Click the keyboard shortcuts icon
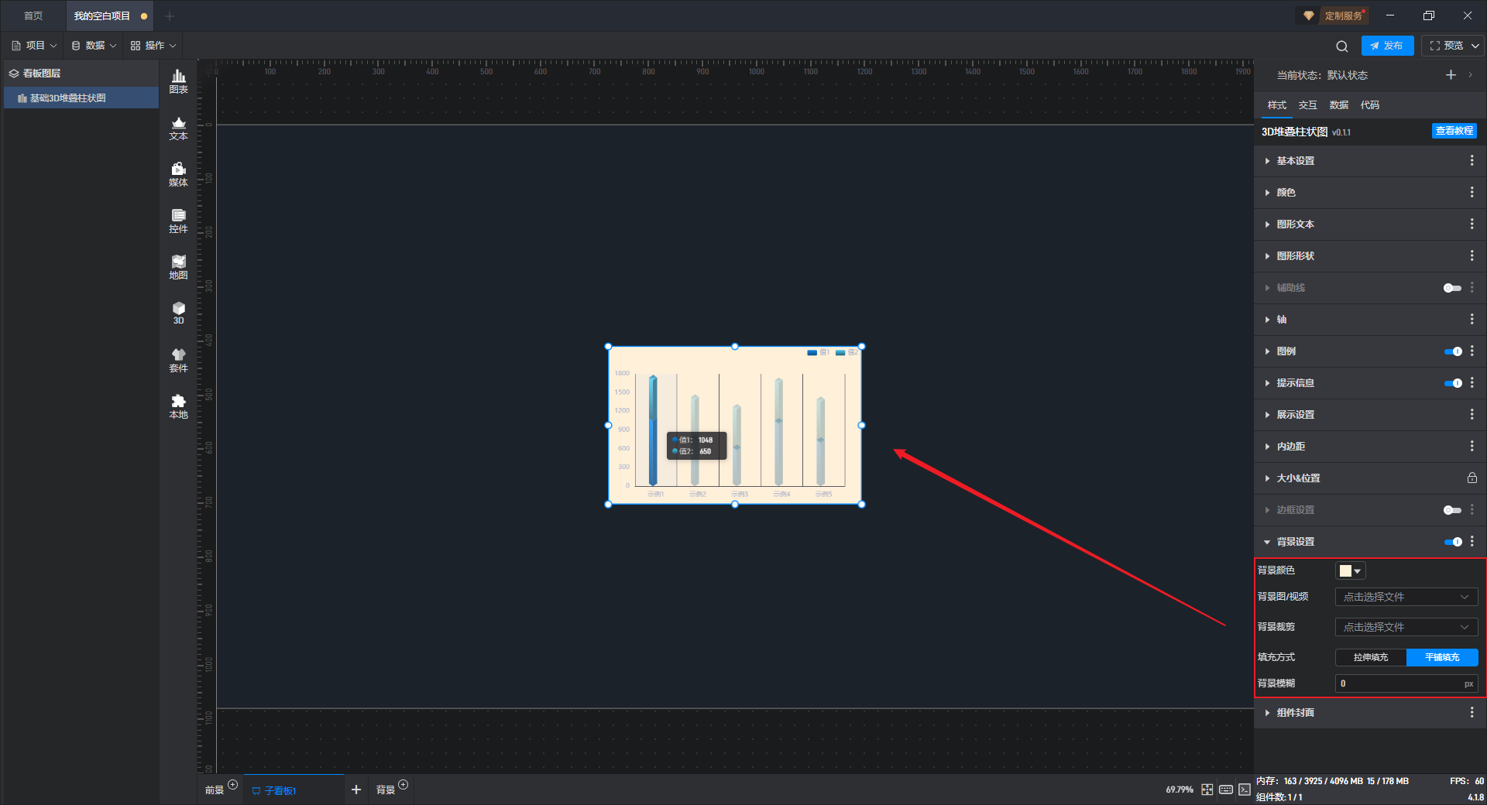Screen dimensions: 1487x805 [x=1226, y=790]
